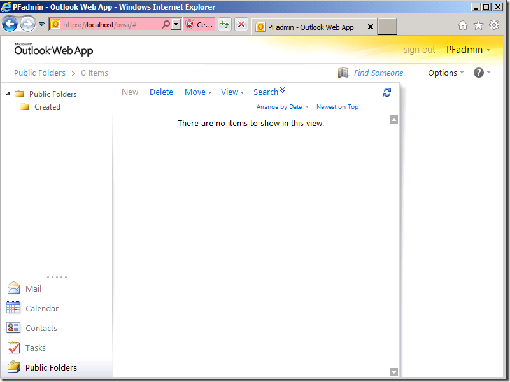The width and height of the screenshot is (510, 382).
Task: Open the View dropdown menu
Action: (x=232, y=92)
